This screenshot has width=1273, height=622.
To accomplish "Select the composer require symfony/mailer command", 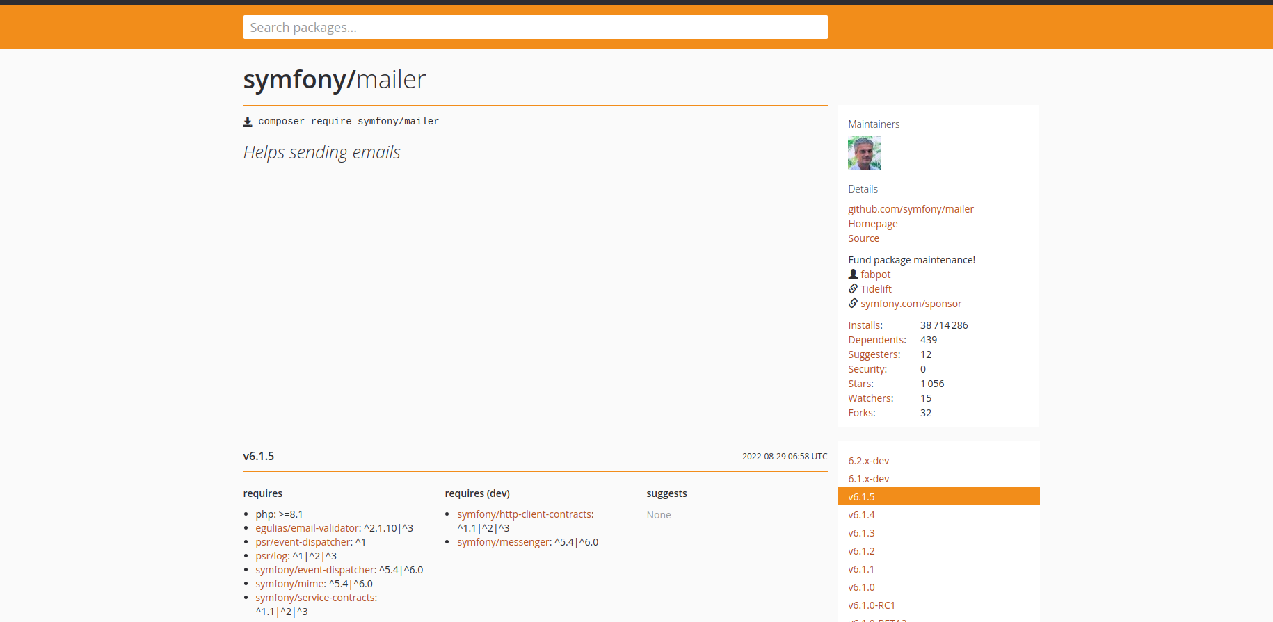I will [x=349, y=122].
